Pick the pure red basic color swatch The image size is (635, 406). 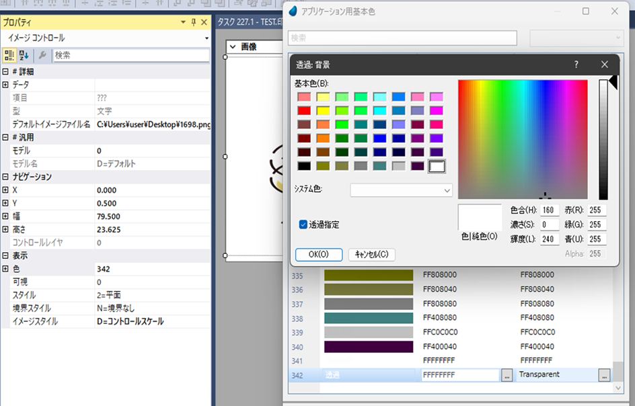coord(305,111)
